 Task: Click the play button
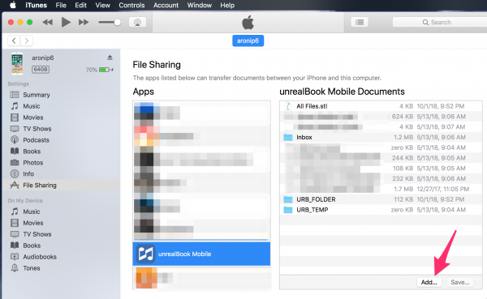pos(66,22)
